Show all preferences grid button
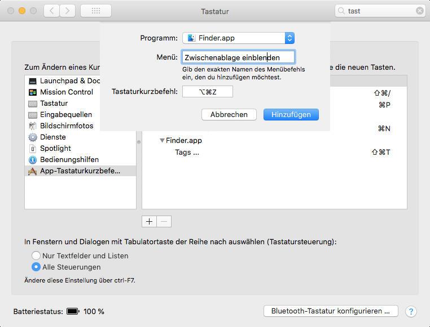 pyautogui.click(x=96, y=11)
